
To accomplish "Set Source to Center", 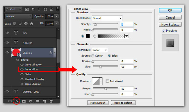I will pos(93,56).
